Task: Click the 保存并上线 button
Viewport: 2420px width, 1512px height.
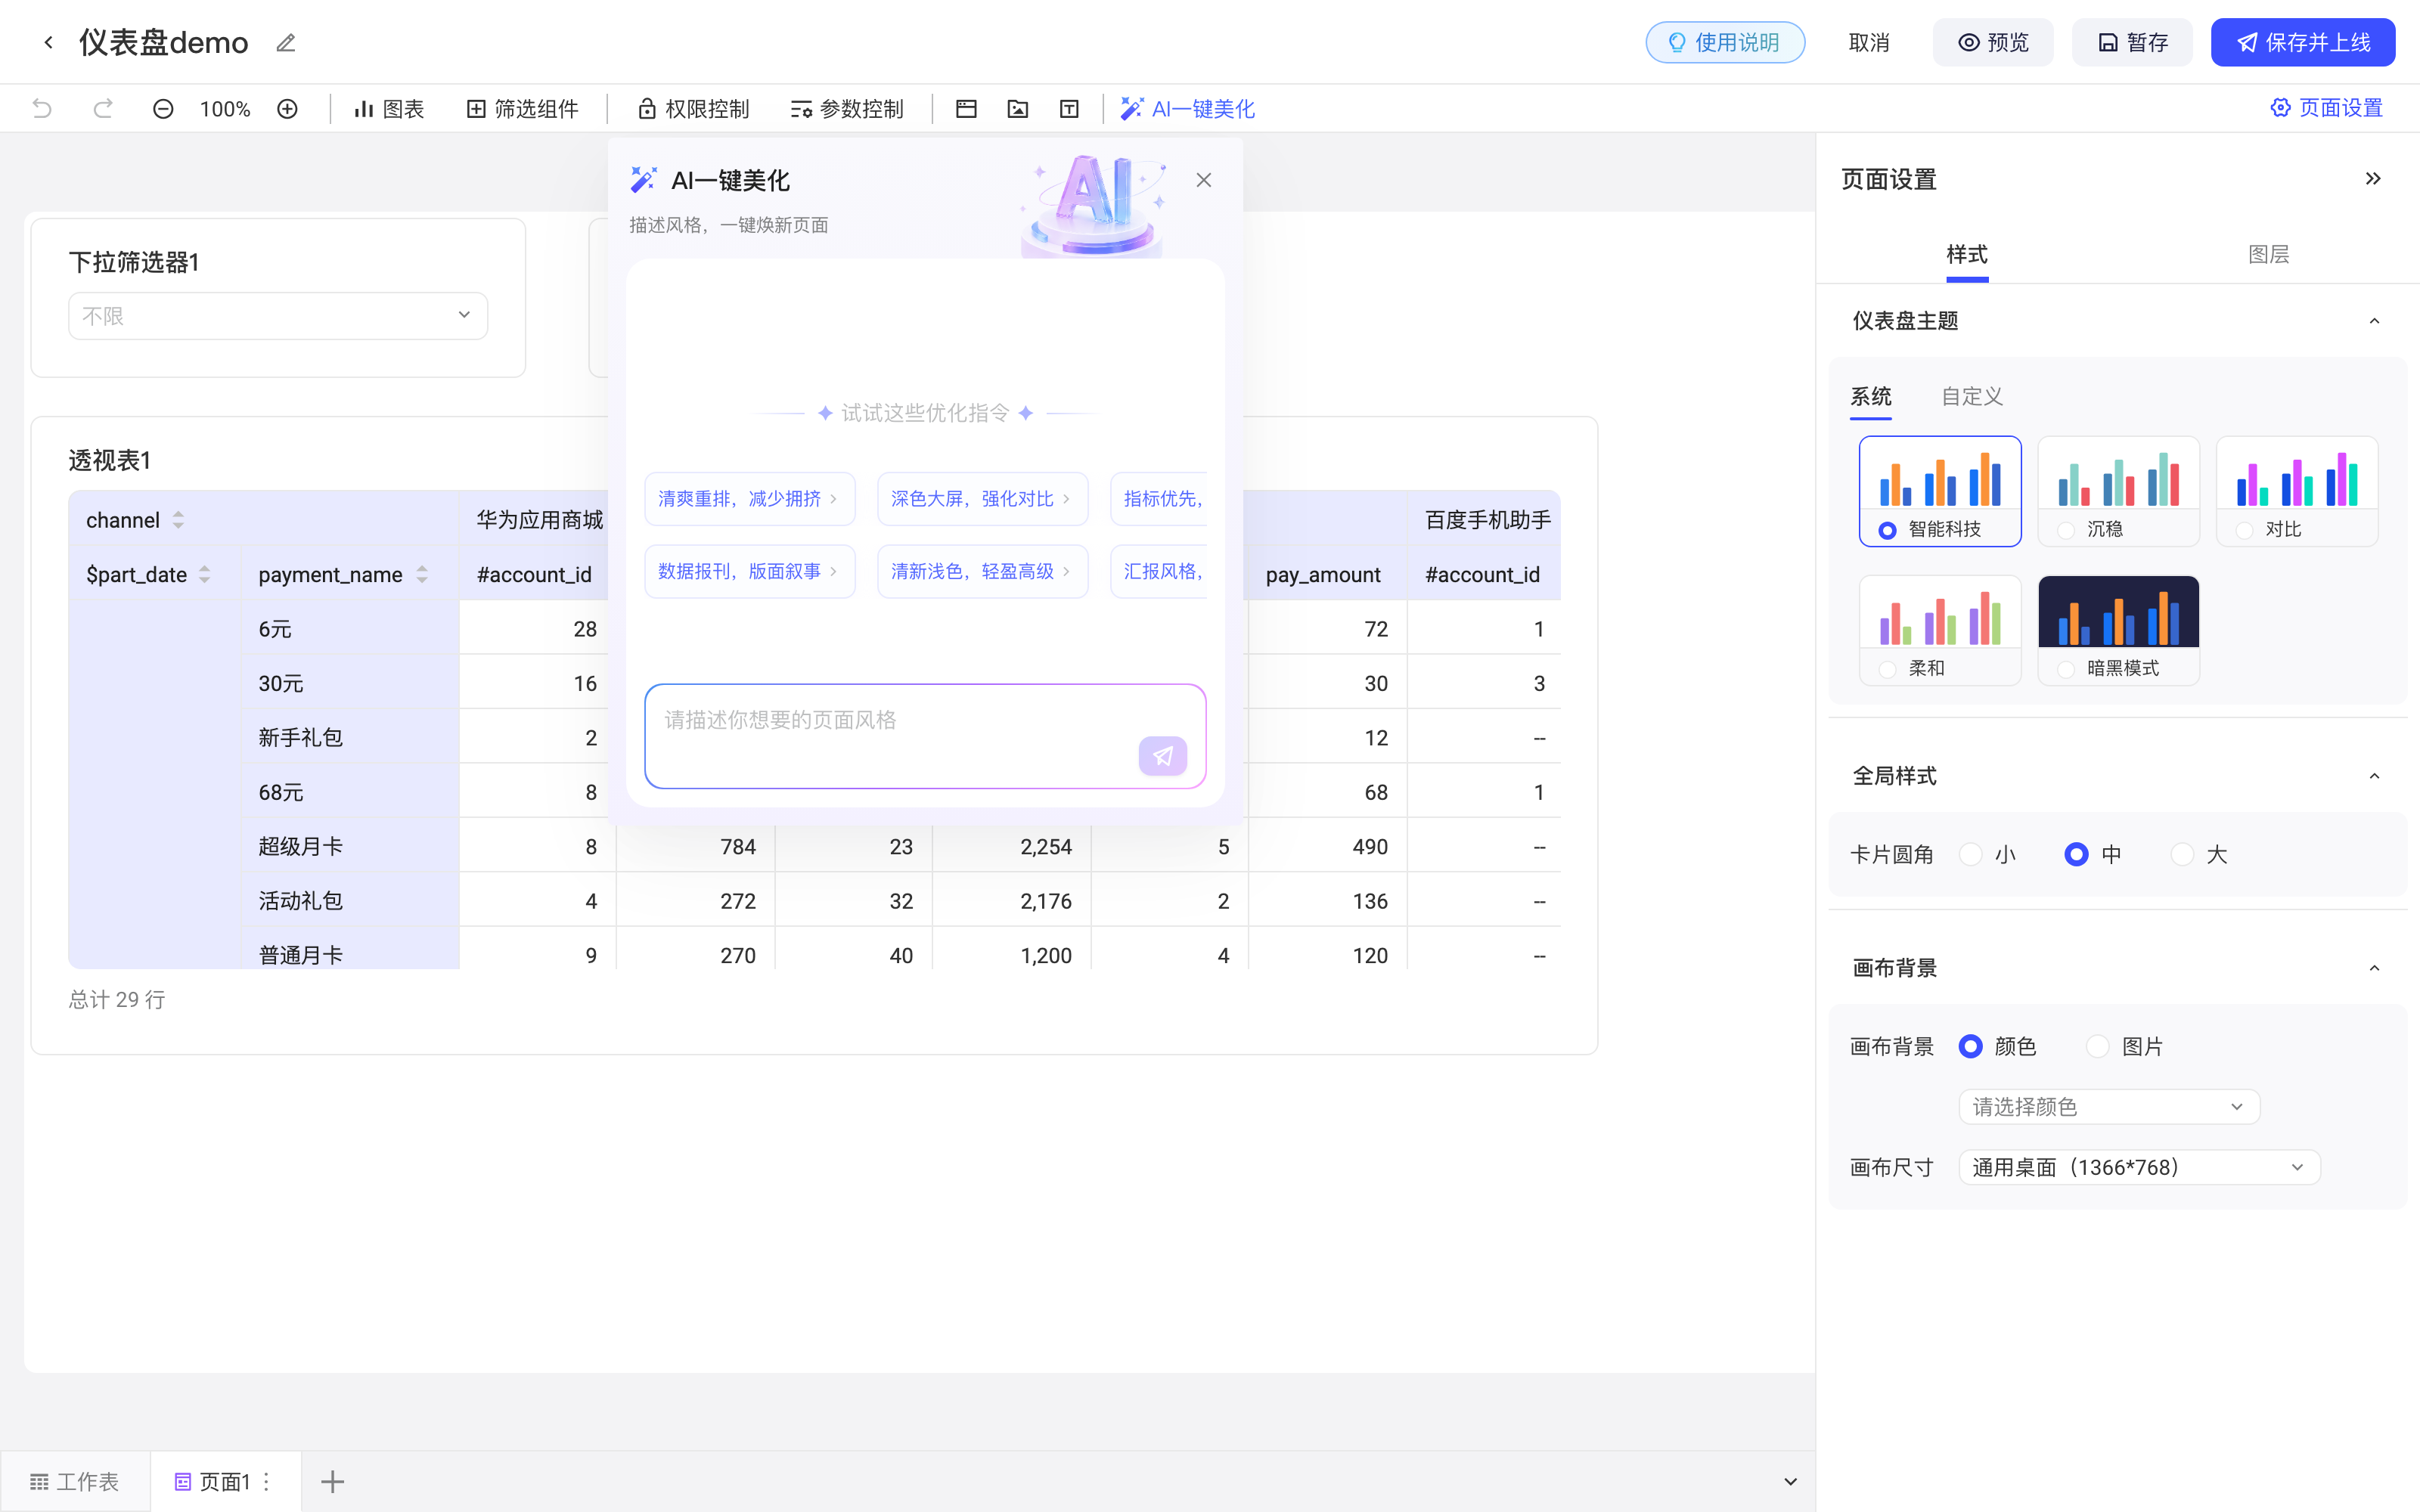Action: point(2302,42)
